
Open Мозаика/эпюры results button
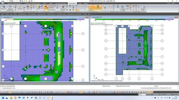tap(63, 8)
